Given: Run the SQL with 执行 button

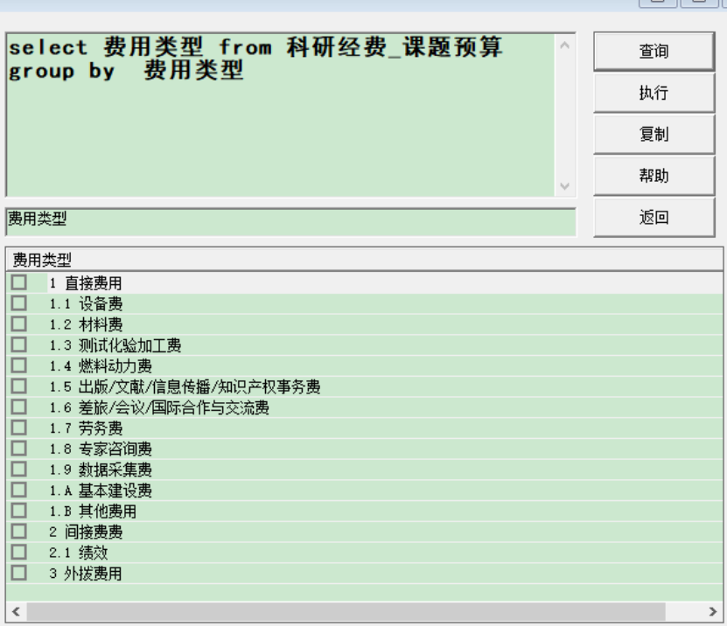Looking at the screenshot, I should 654,93.
